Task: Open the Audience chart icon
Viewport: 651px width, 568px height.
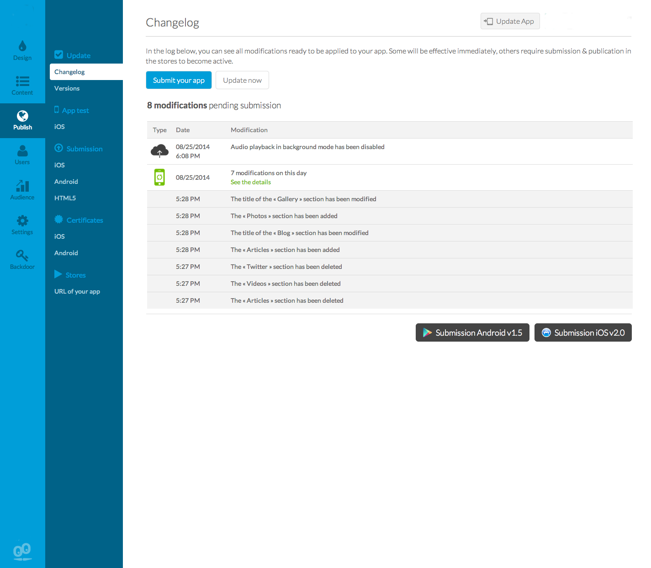Action: coord(22,186)
